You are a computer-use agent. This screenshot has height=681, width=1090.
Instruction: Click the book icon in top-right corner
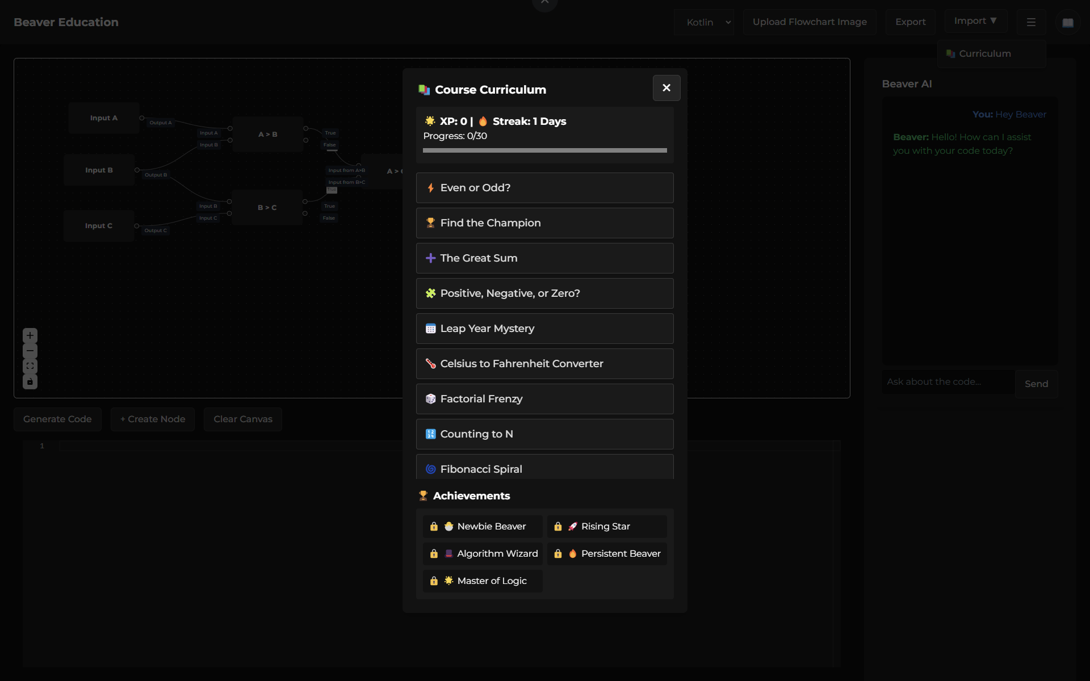point(1067,23)
